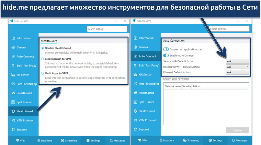
Task: Switch to Streaming tab in left window
Action: [x=69, y=140]
